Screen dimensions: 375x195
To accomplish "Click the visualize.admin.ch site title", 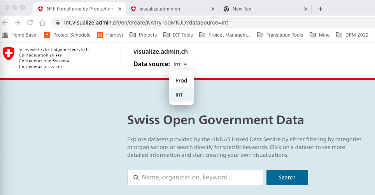I will point(161,51).
